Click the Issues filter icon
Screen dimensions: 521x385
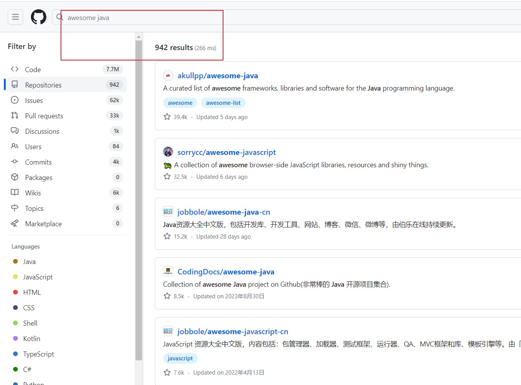click(x=15, y=100)
